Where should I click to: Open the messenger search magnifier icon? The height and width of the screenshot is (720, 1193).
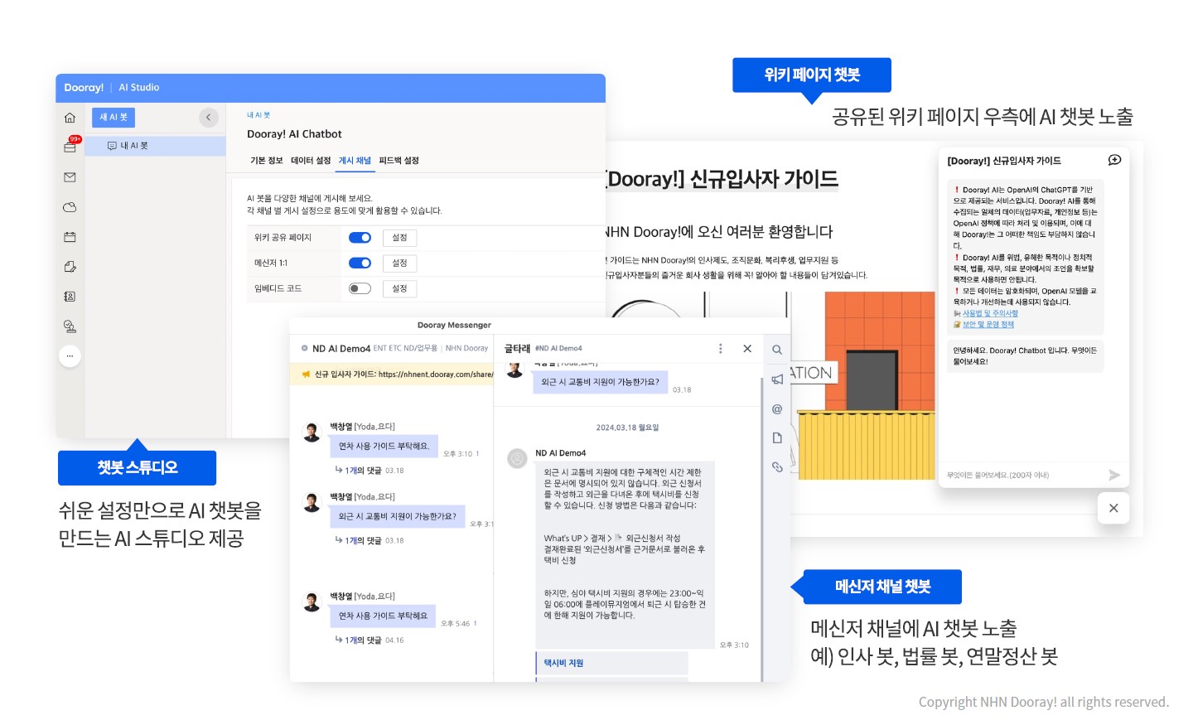[x=777, y=350]
